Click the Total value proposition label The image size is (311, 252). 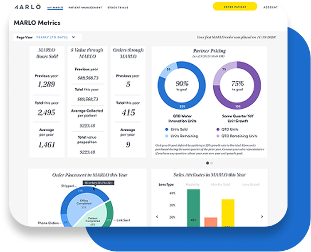[87, 140]
